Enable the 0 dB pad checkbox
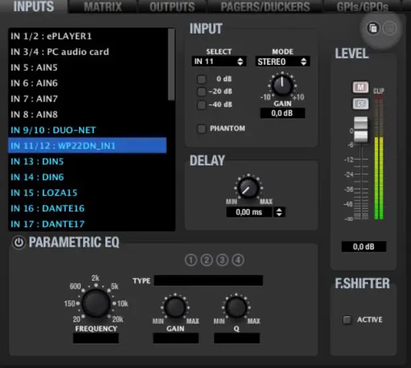This screenshot has height=368, width=411. coord(201,79)
